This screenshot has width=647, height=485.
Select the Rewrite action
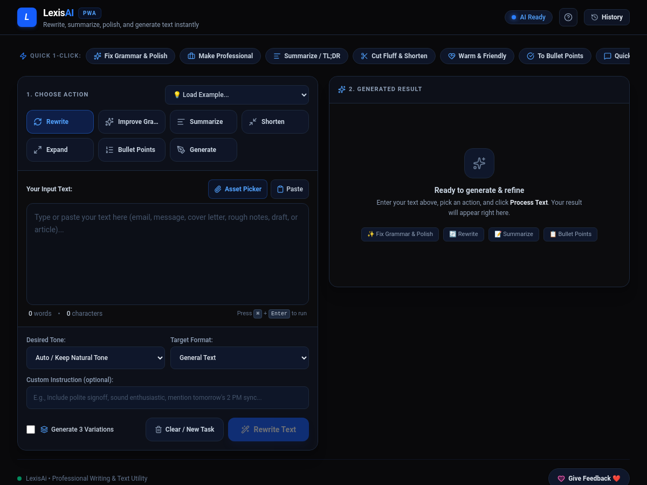(x=60, y=122)
